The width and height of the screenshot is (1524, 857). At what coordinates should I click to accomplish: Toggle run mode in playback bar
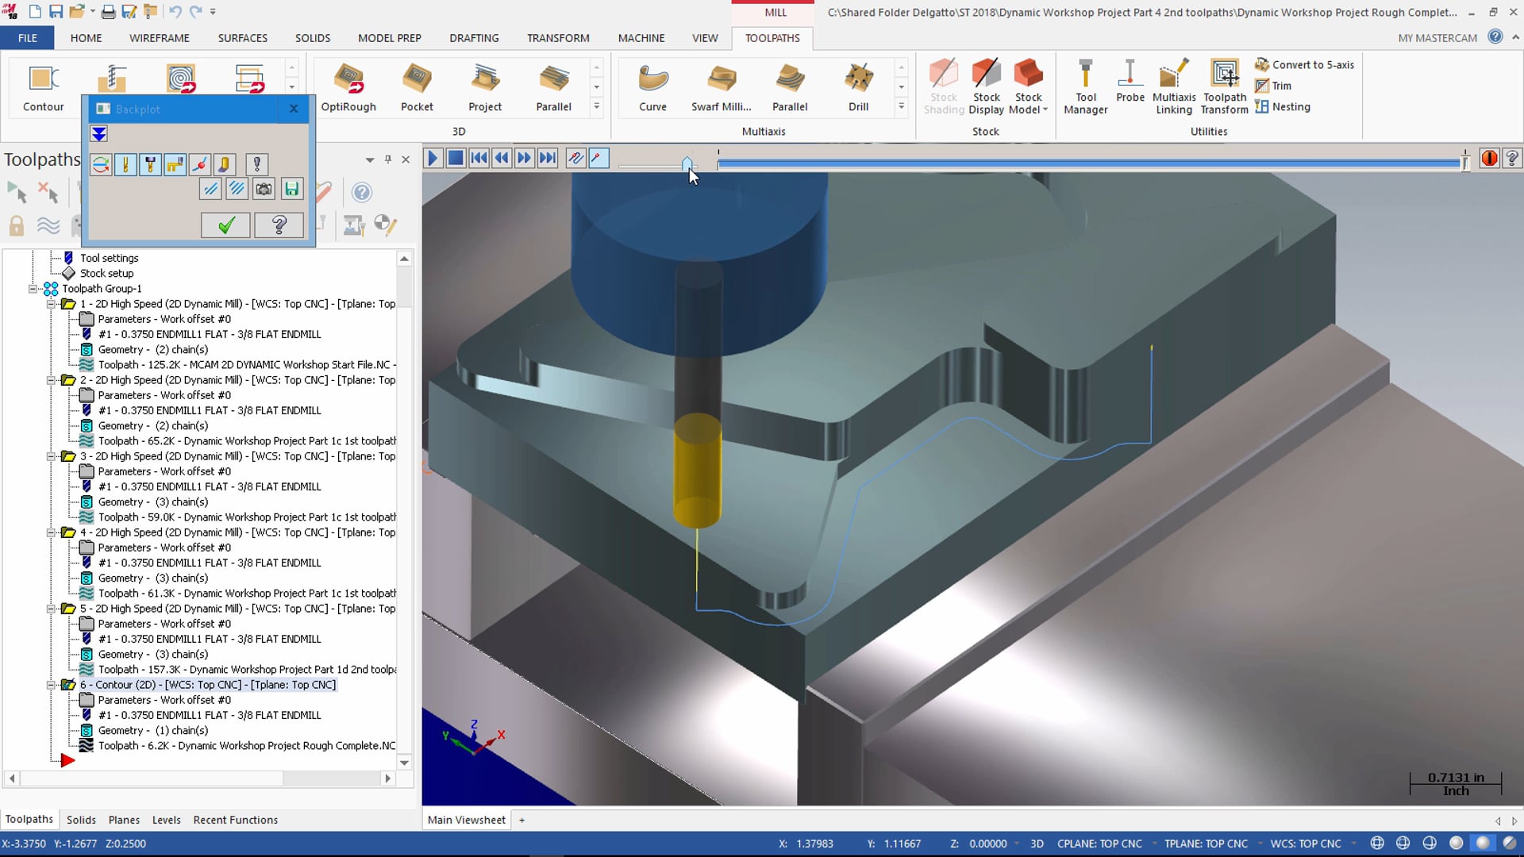pos(598,158)
